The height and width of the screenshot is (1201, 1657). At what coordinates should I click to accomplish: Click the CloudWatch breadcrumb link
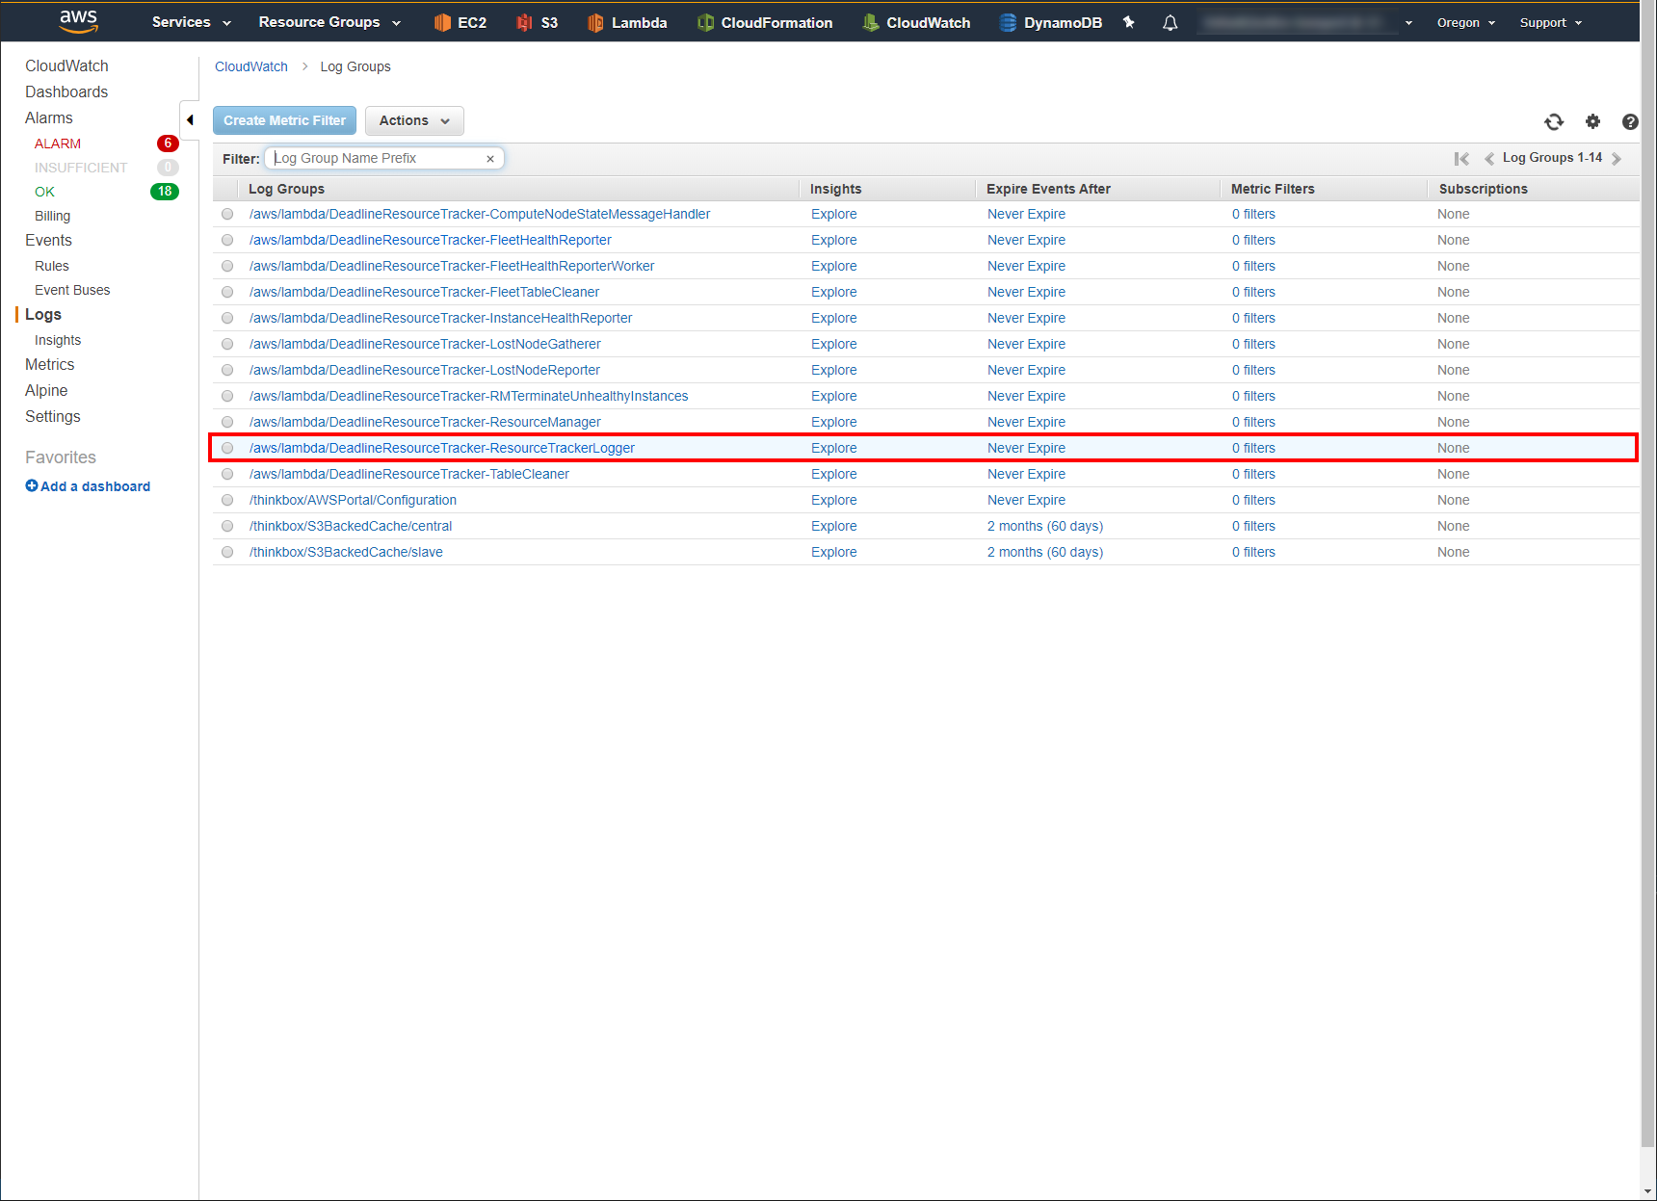[x=251, y=66]
